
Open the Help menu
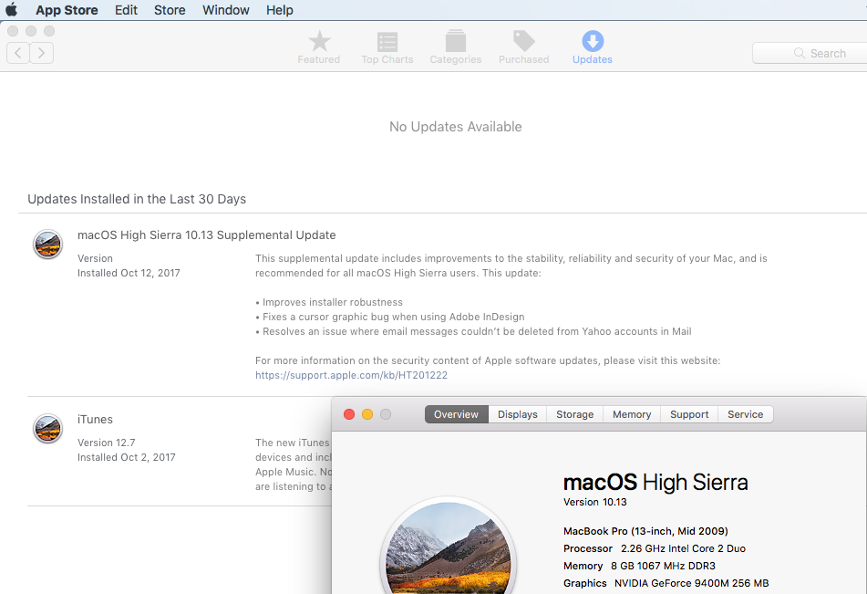tap(279, 10)
